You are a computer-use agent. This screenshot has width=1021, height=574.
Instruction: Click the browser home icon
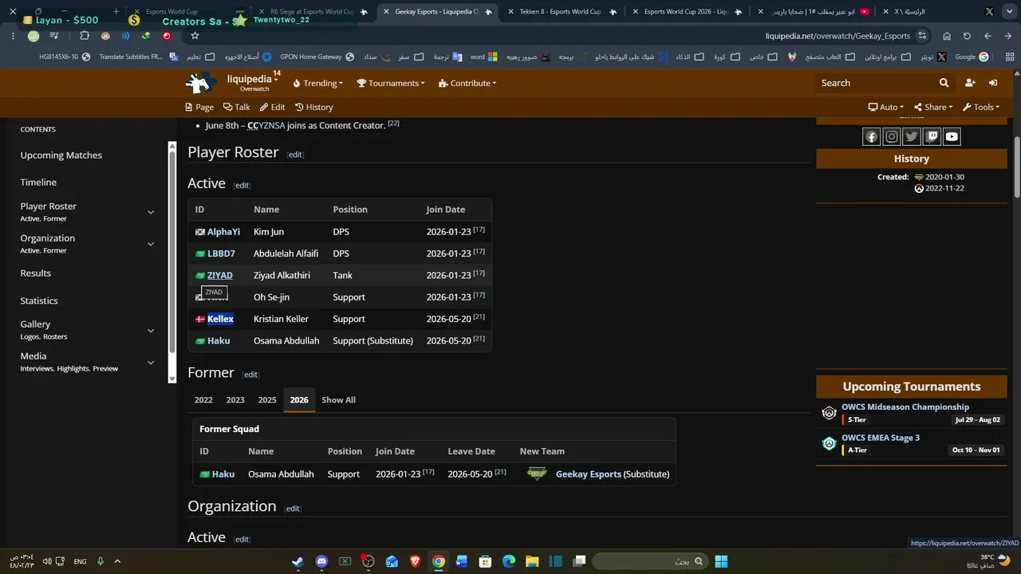[947, 36]
